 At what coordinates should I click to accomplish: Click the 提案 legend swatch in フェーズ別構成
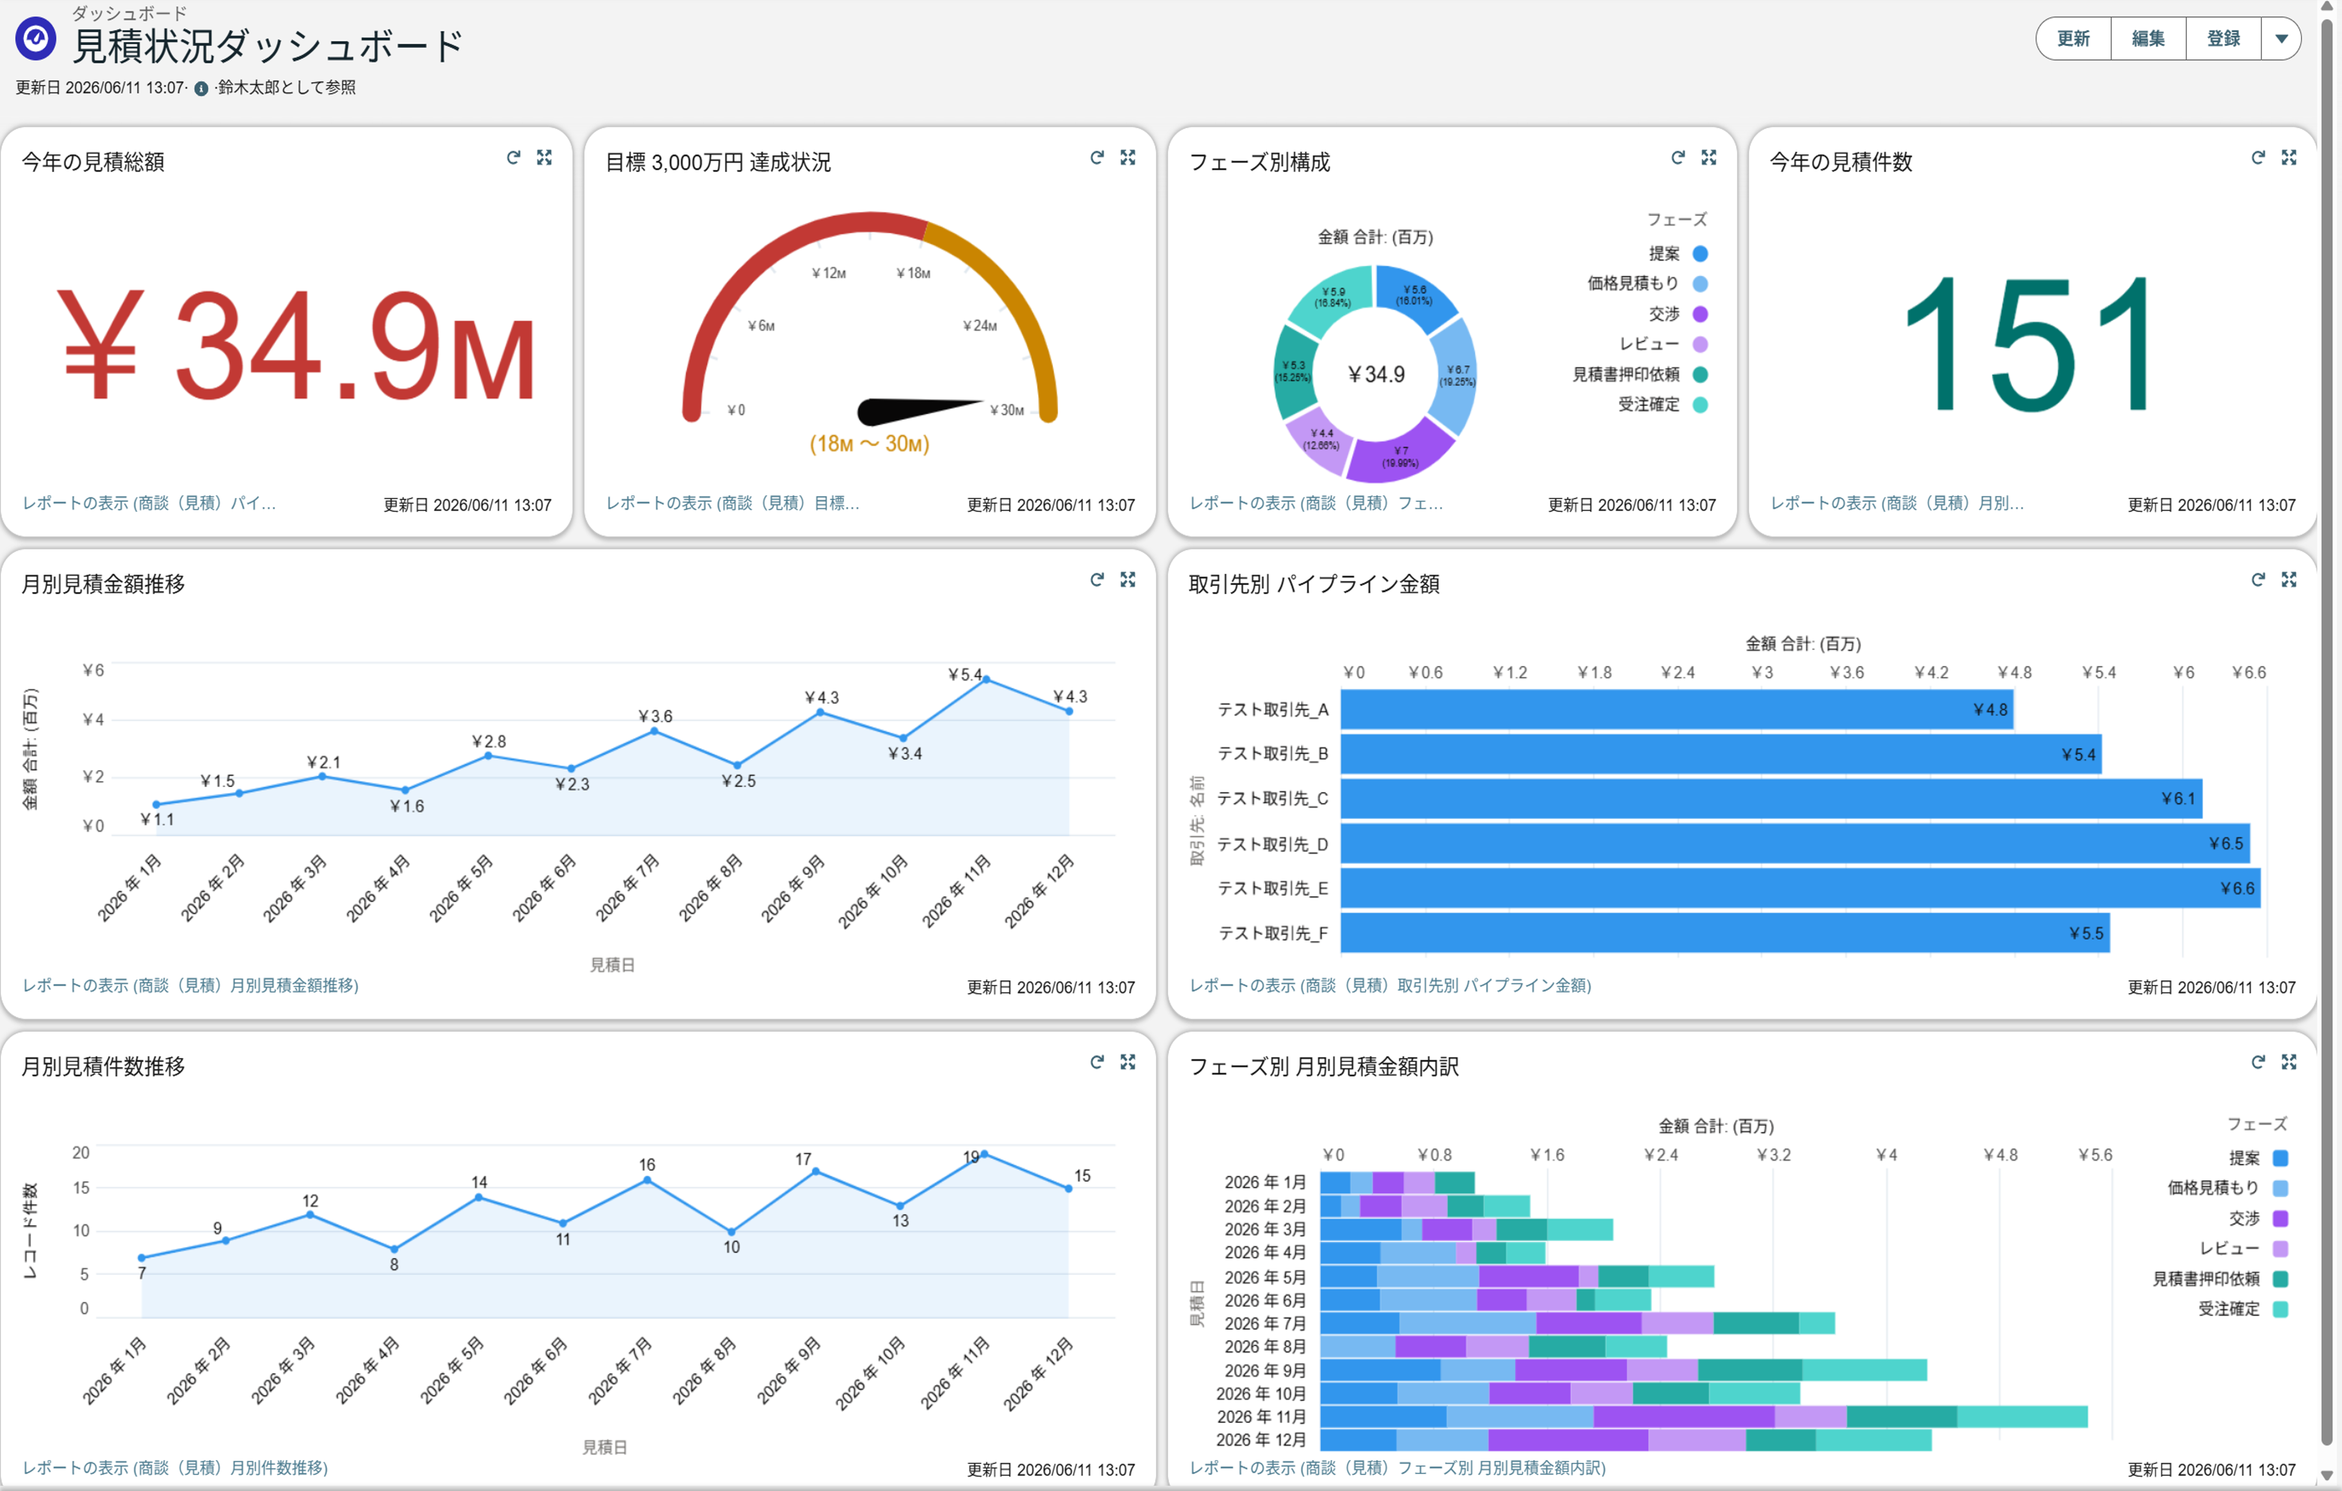coord(1700,254)
